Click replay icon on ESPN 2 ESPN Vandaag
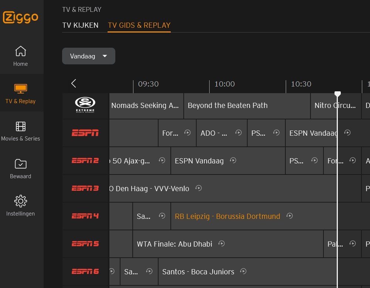Screen dimensions: 370x288 tap(233, 160)
